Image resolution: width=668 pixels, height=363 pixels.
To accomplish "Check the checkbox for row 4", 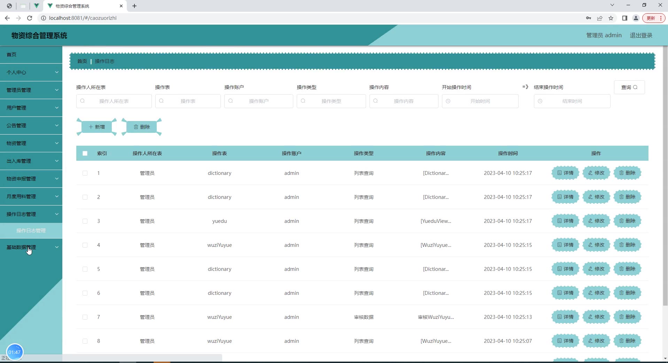I will 85,245.
